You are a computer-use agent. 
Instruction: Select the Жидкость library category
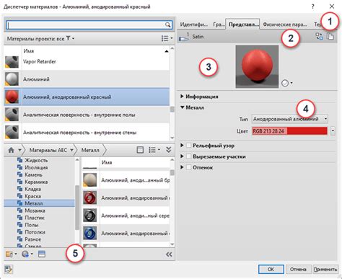[36, 160]
